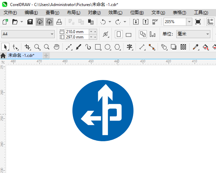Select the Drop Shadow tool
The height and width of the screenshot is (173, 216).
pos(174,47)
